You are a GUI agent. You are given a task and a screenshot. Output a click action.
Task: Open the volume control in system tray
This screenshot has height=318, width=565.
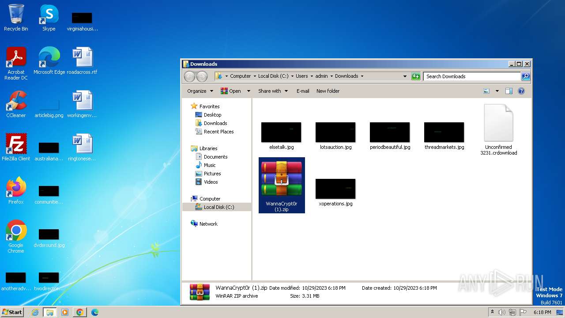pyautogui.click(x=501, y=312)
